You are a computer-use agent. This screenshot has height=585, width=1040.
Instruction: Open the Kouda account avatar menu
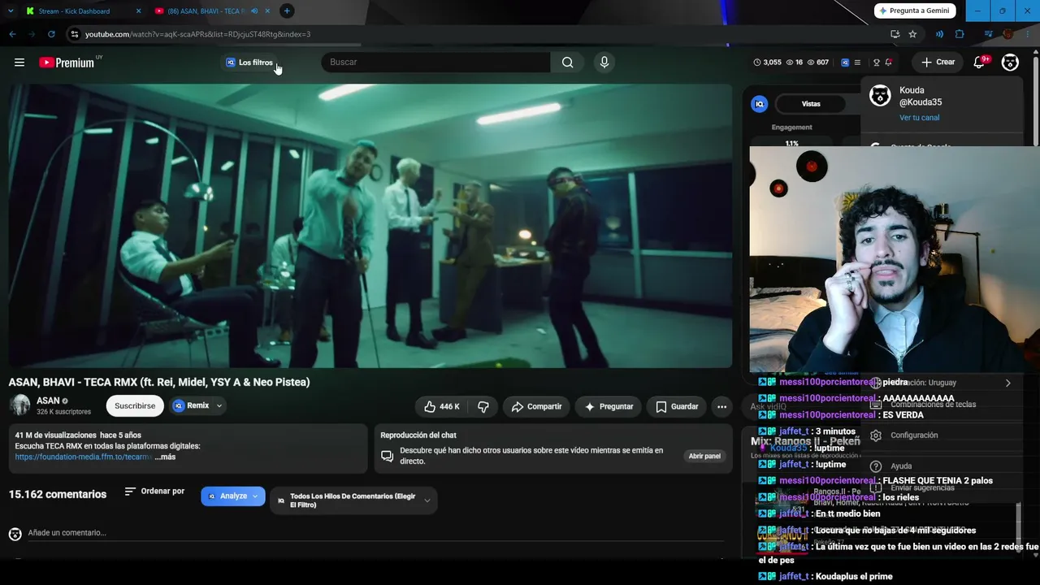[x=1010, y=63]
